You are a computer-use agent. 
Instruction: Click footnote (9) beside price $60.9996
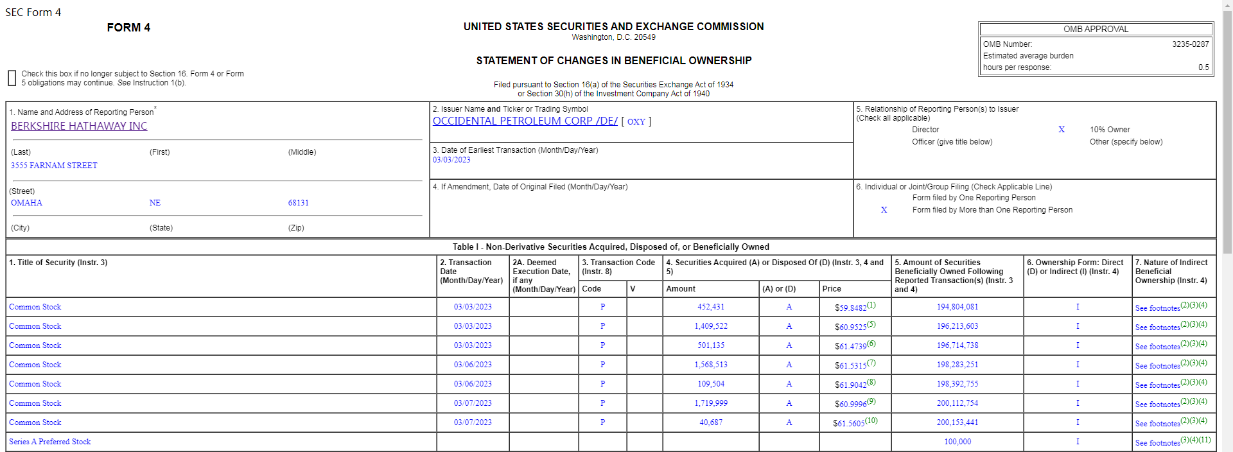click(x=871, y=401)
